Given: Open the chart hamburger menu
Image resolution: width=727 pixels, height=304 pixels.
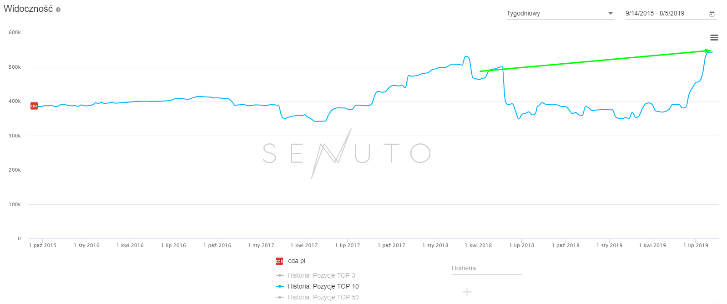Looking at the screenshot, I should point(714,38).
